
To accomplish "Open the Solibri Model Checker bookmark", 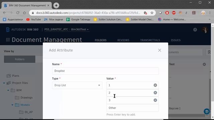I will point(140,19).
